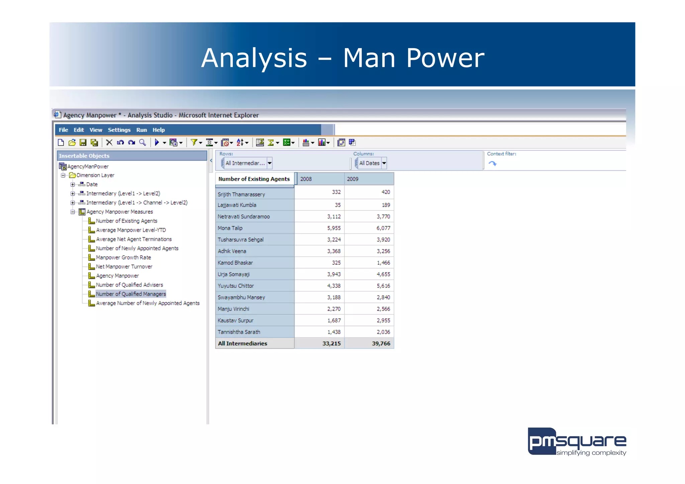685x484 pixels.
Task: Open the View menu
Action: click(96, 130)
